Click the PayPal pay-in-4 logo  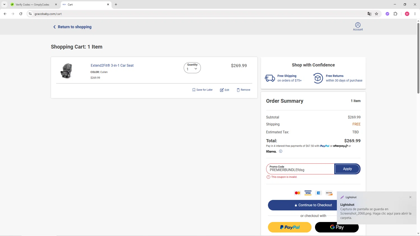(x=325, y=146)
